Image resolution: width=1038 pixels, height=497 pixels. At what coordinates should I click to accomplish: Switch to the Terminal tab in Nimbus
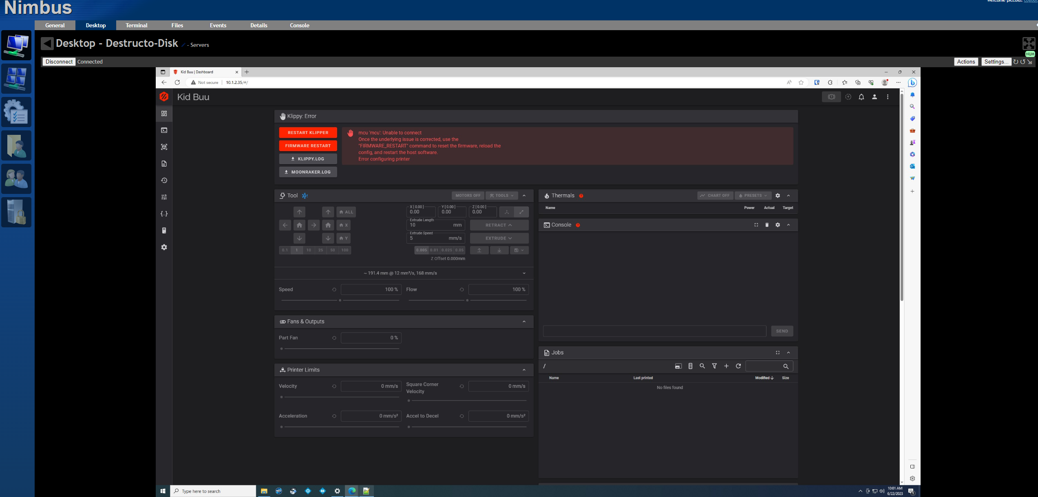coord(136,25)
